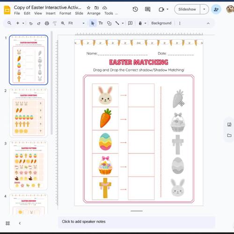Image resolution: width=234 pixels, height=234 pixels.
Task: Expand the new slide layout dropdown
Action: [x=23, y=23]
